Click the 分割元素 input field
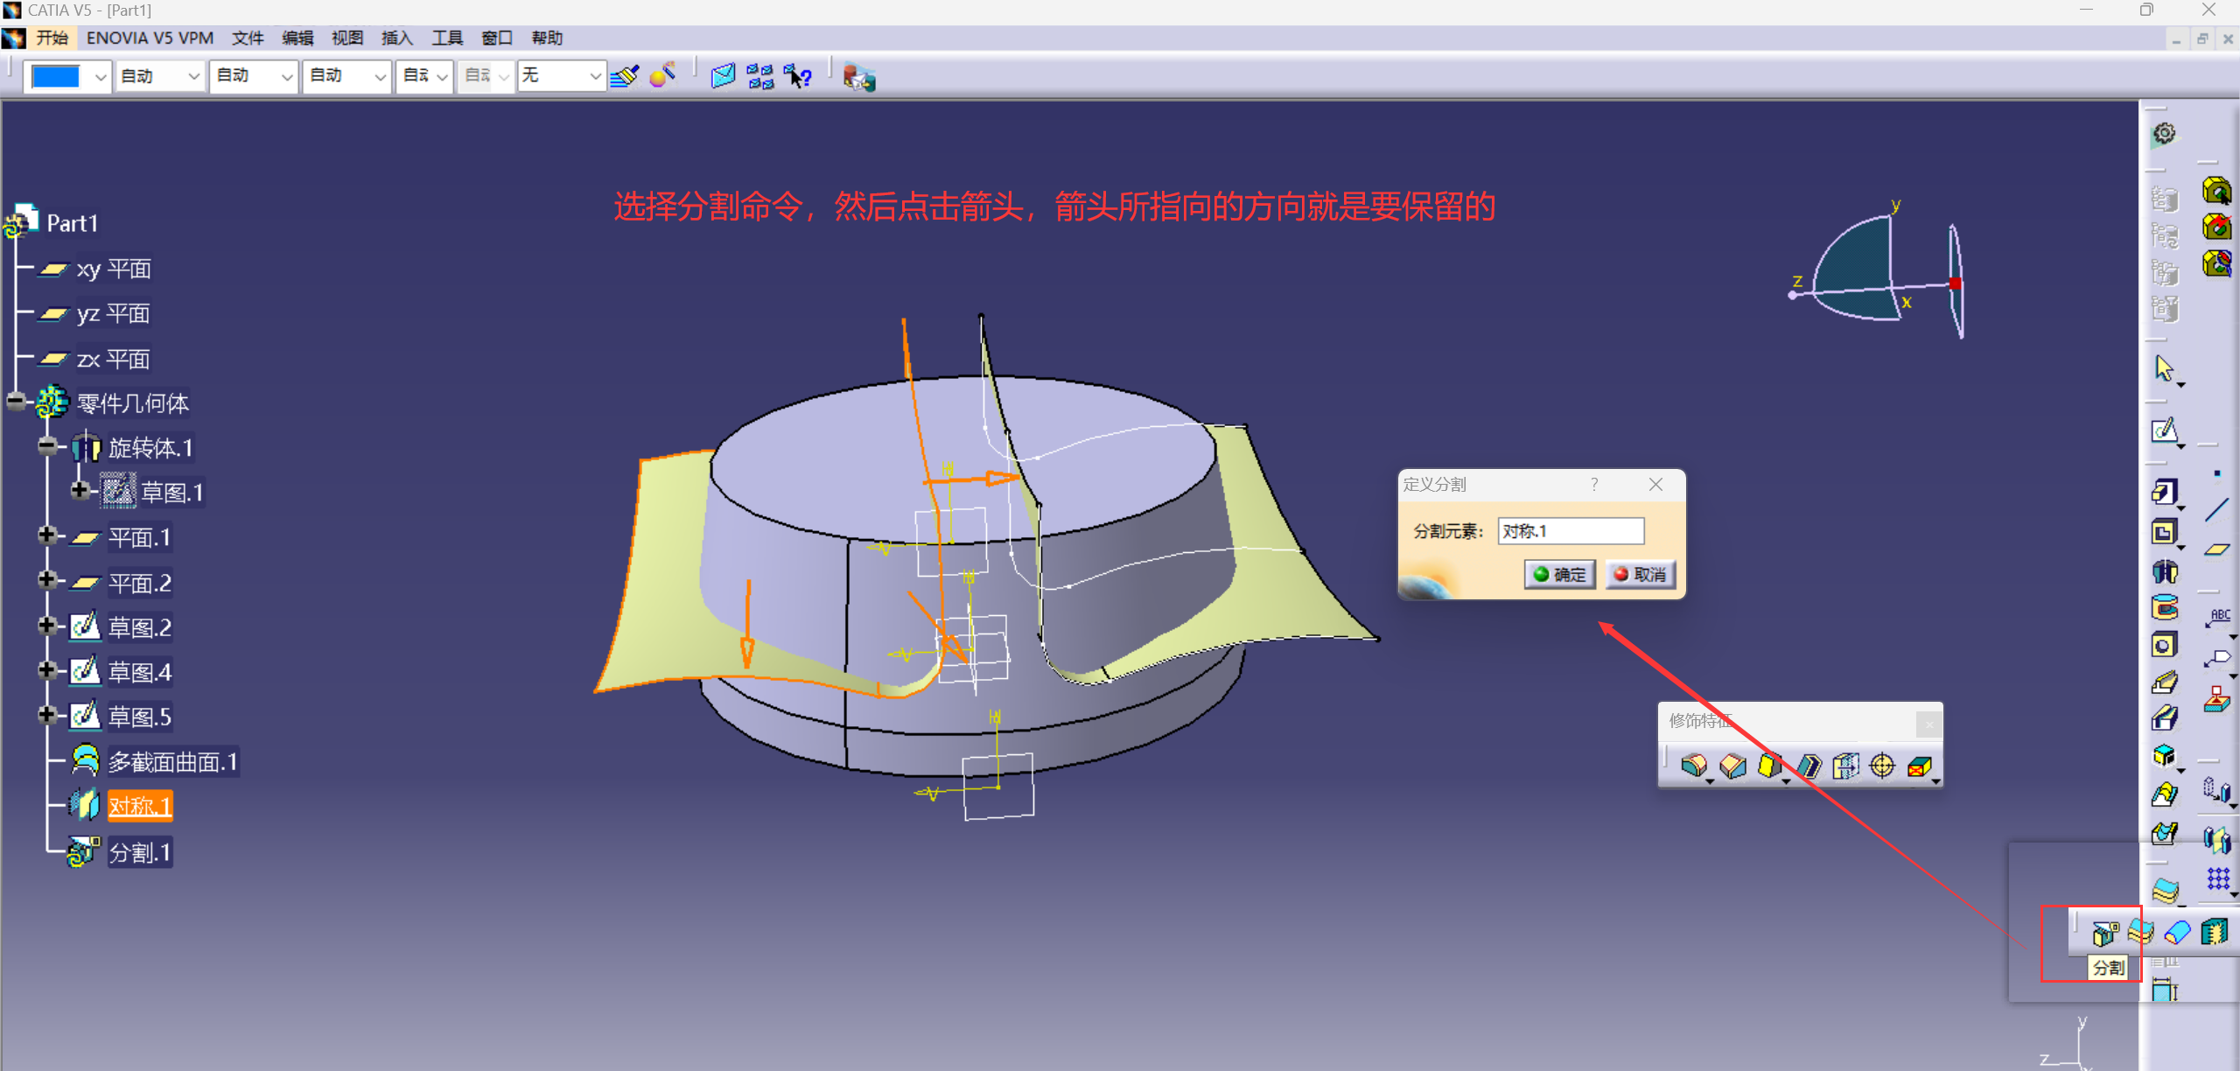The image size is (2240, 1071). [1570, 531]
